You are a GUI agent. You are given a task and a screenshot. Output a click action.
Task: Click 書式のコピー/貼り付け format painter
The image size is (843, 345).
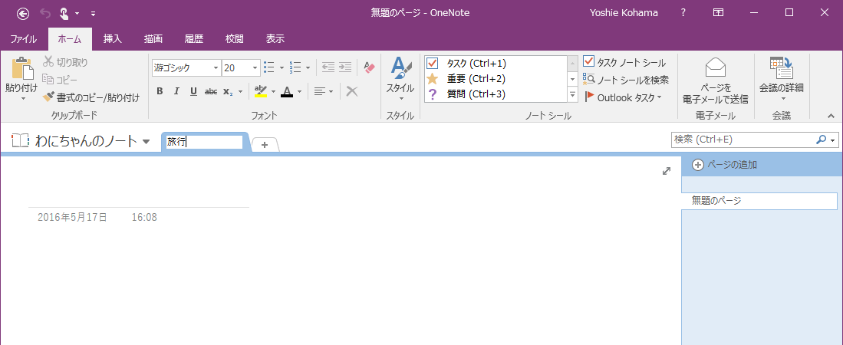pyautogui.click(x=91, y=97)
